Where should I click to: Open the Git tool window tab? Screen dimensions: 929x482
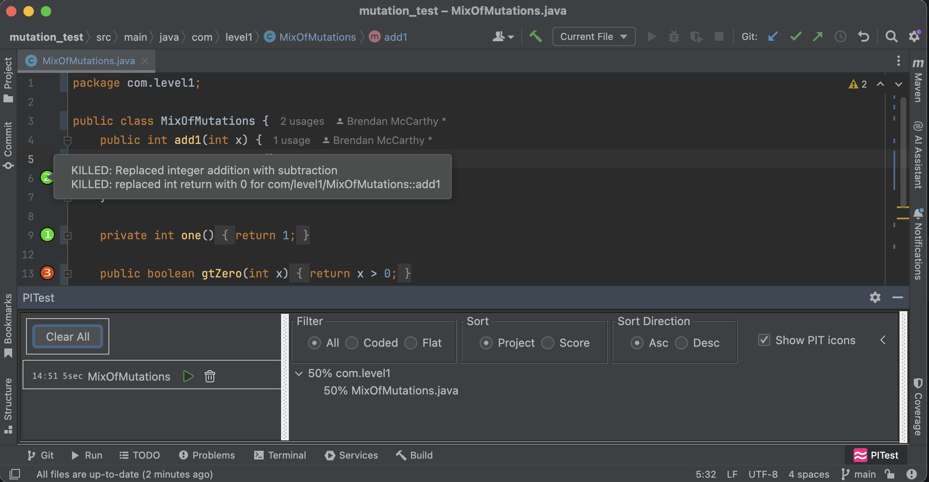click(41, 455)
